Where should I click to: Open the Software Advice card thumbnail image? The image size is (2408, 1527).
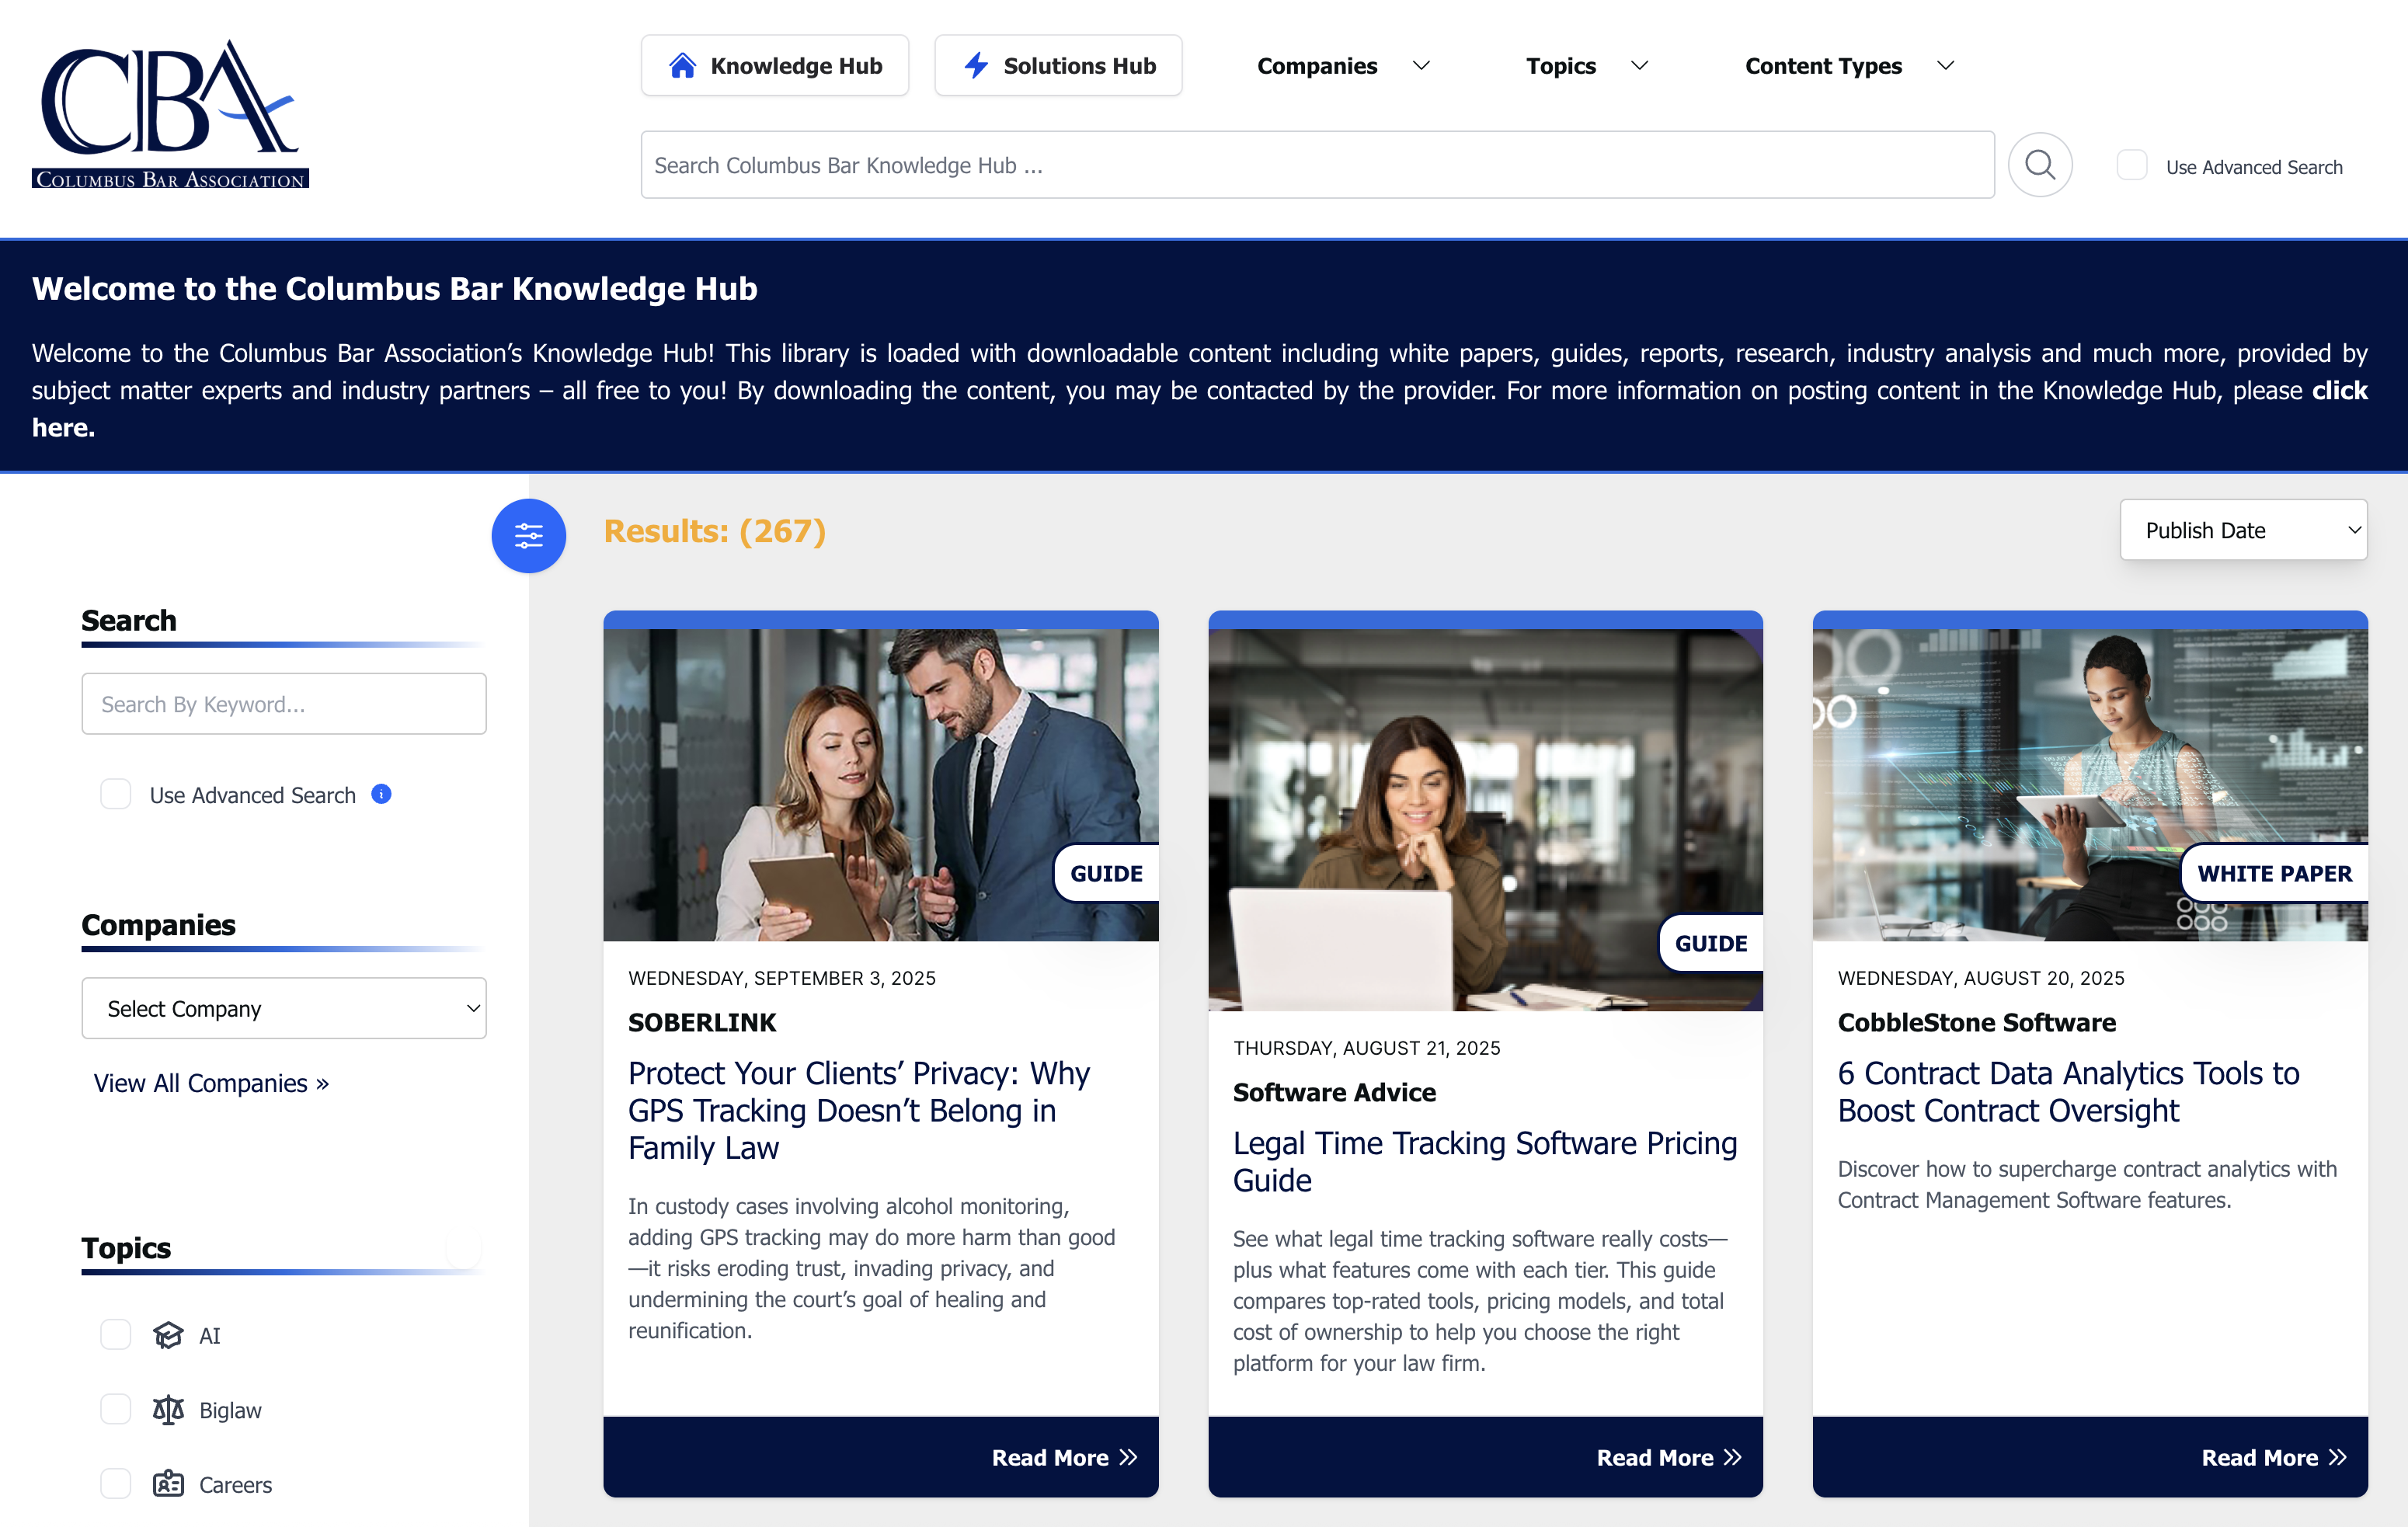(1485, 819)
